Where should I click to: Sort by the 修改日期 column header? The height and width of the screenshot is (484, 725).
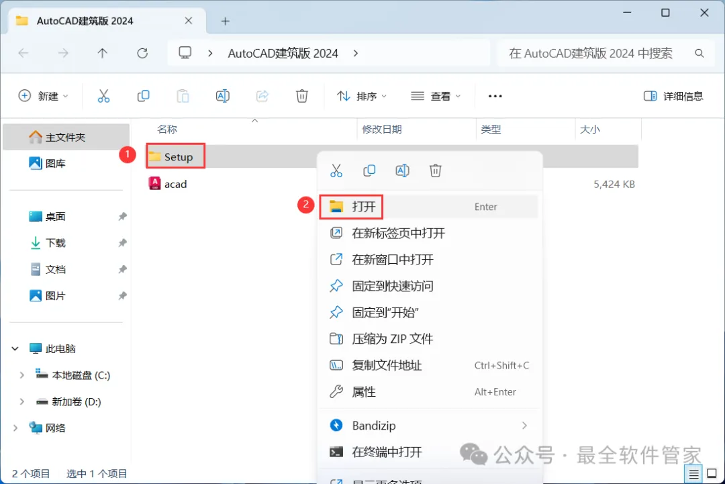tap(382, 130)
